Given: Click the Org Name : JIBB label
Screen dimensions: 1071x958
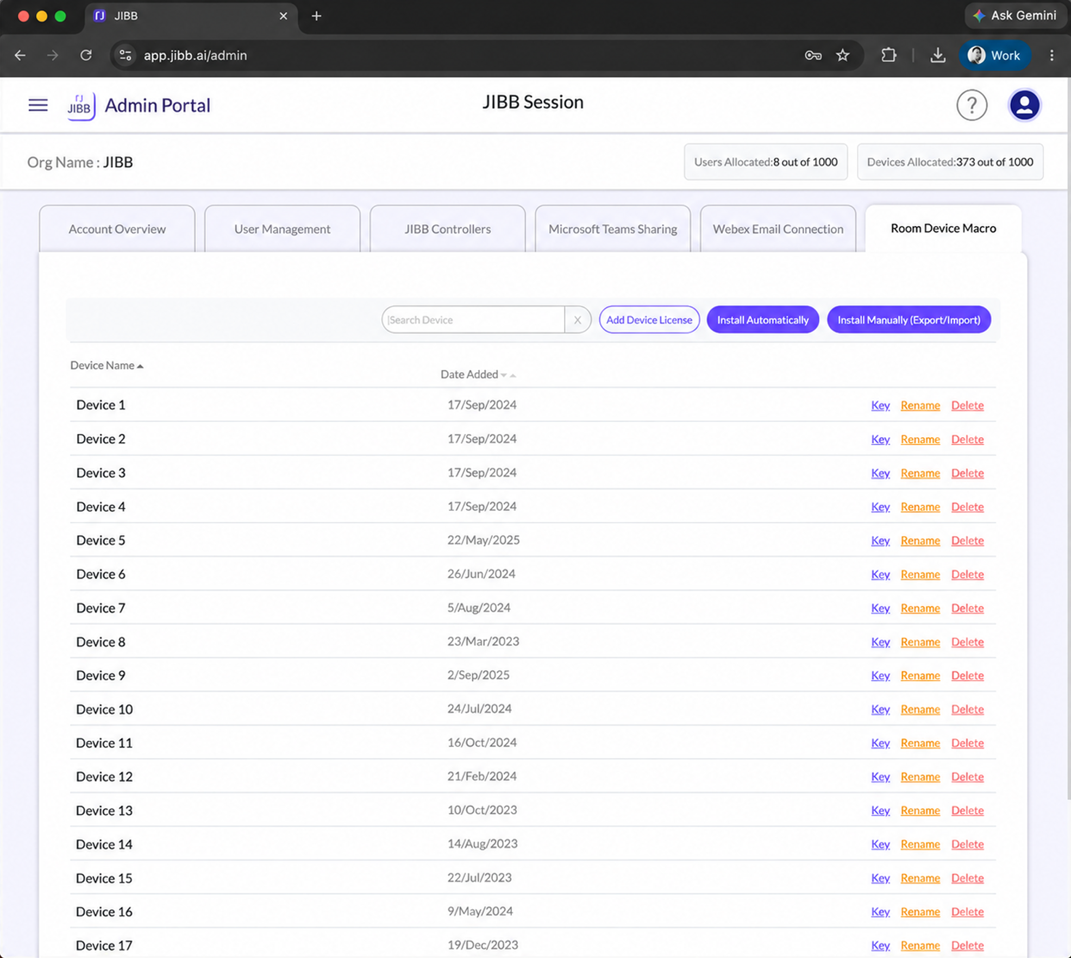Looking at the screenshot, I should tap(80, 162).
